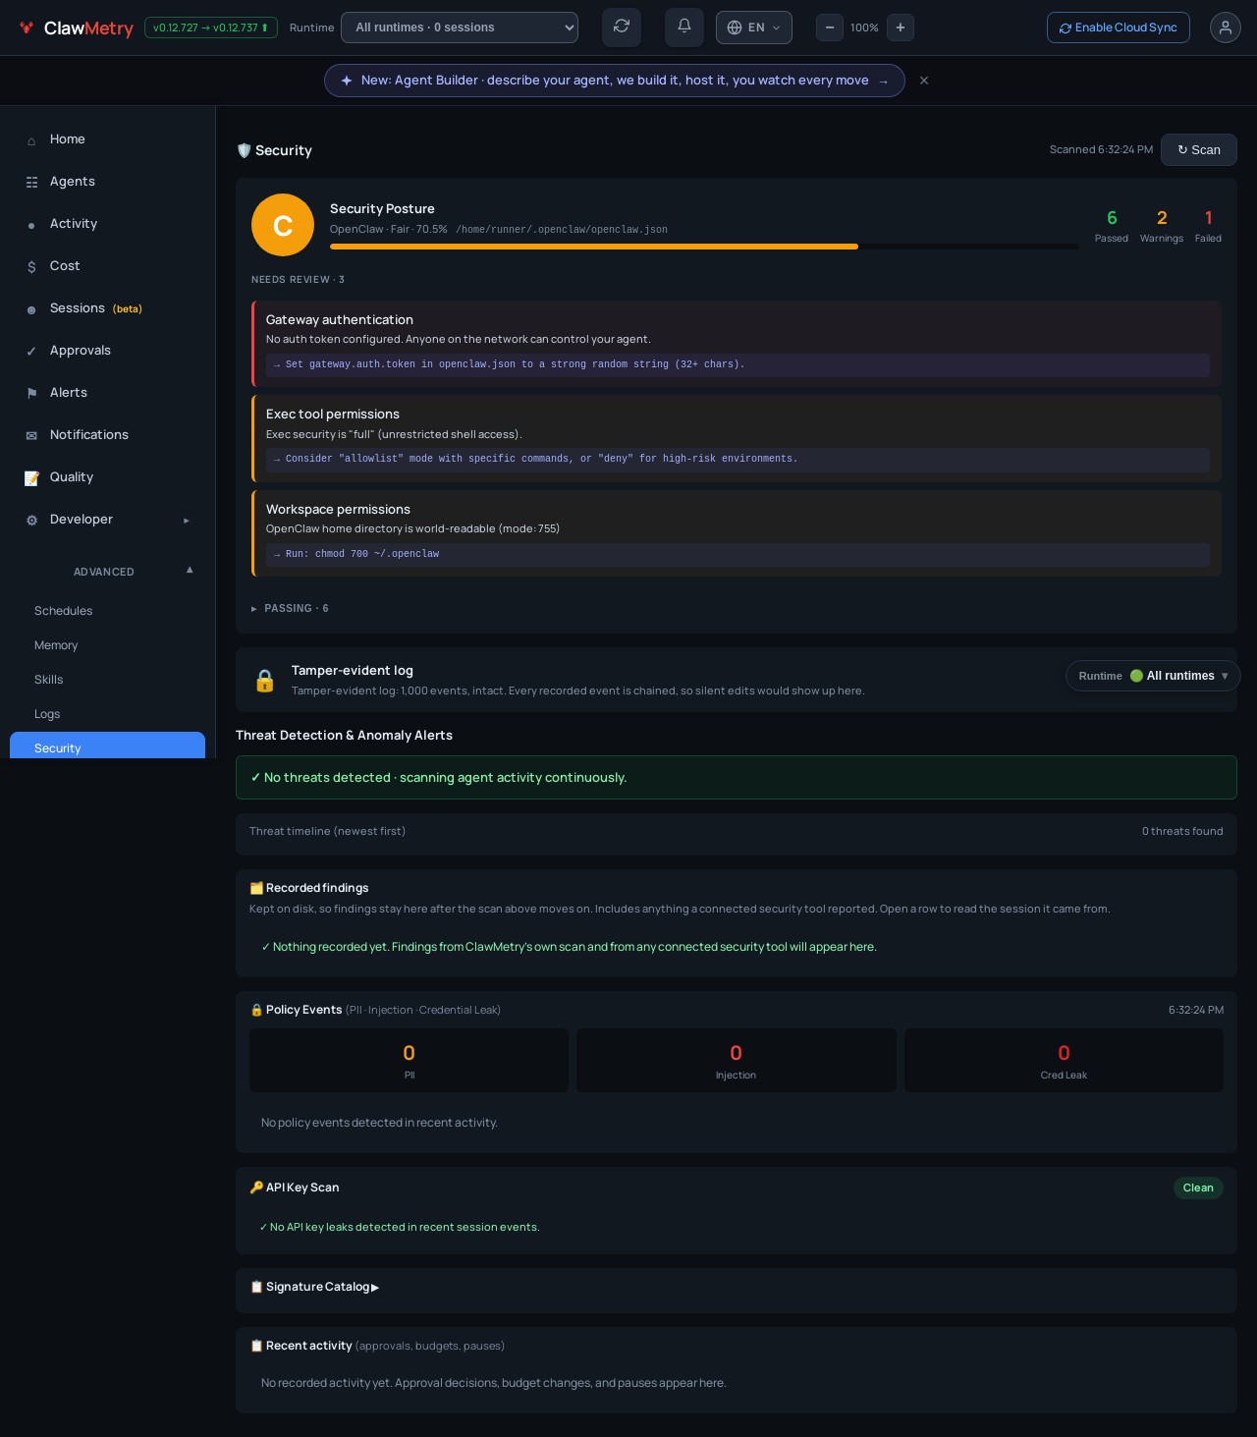1257x1437 pixels.
Task: Click the Sessions icon in sidebar
Action: coord(31,309)
